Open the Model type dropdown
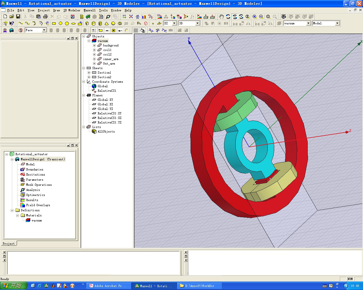The width and height of the screenshot is (363, 290). 337,23
